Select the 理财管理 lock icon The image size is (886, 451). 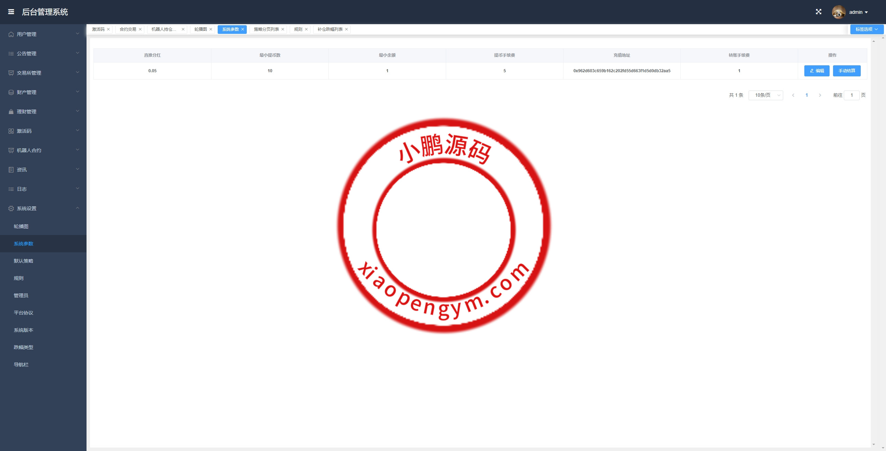coord(10,111)
